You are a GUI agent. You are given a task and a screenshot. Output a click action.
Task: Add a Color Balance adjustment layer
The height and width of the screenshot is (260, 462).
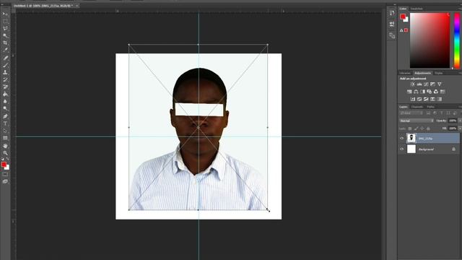click(416, 92)
